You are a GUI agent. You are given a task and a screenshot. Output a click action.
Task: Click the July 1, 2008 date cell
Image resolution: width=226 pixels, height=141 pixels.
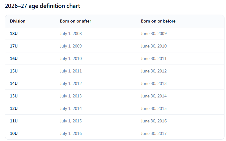click(x=71, y=34)
